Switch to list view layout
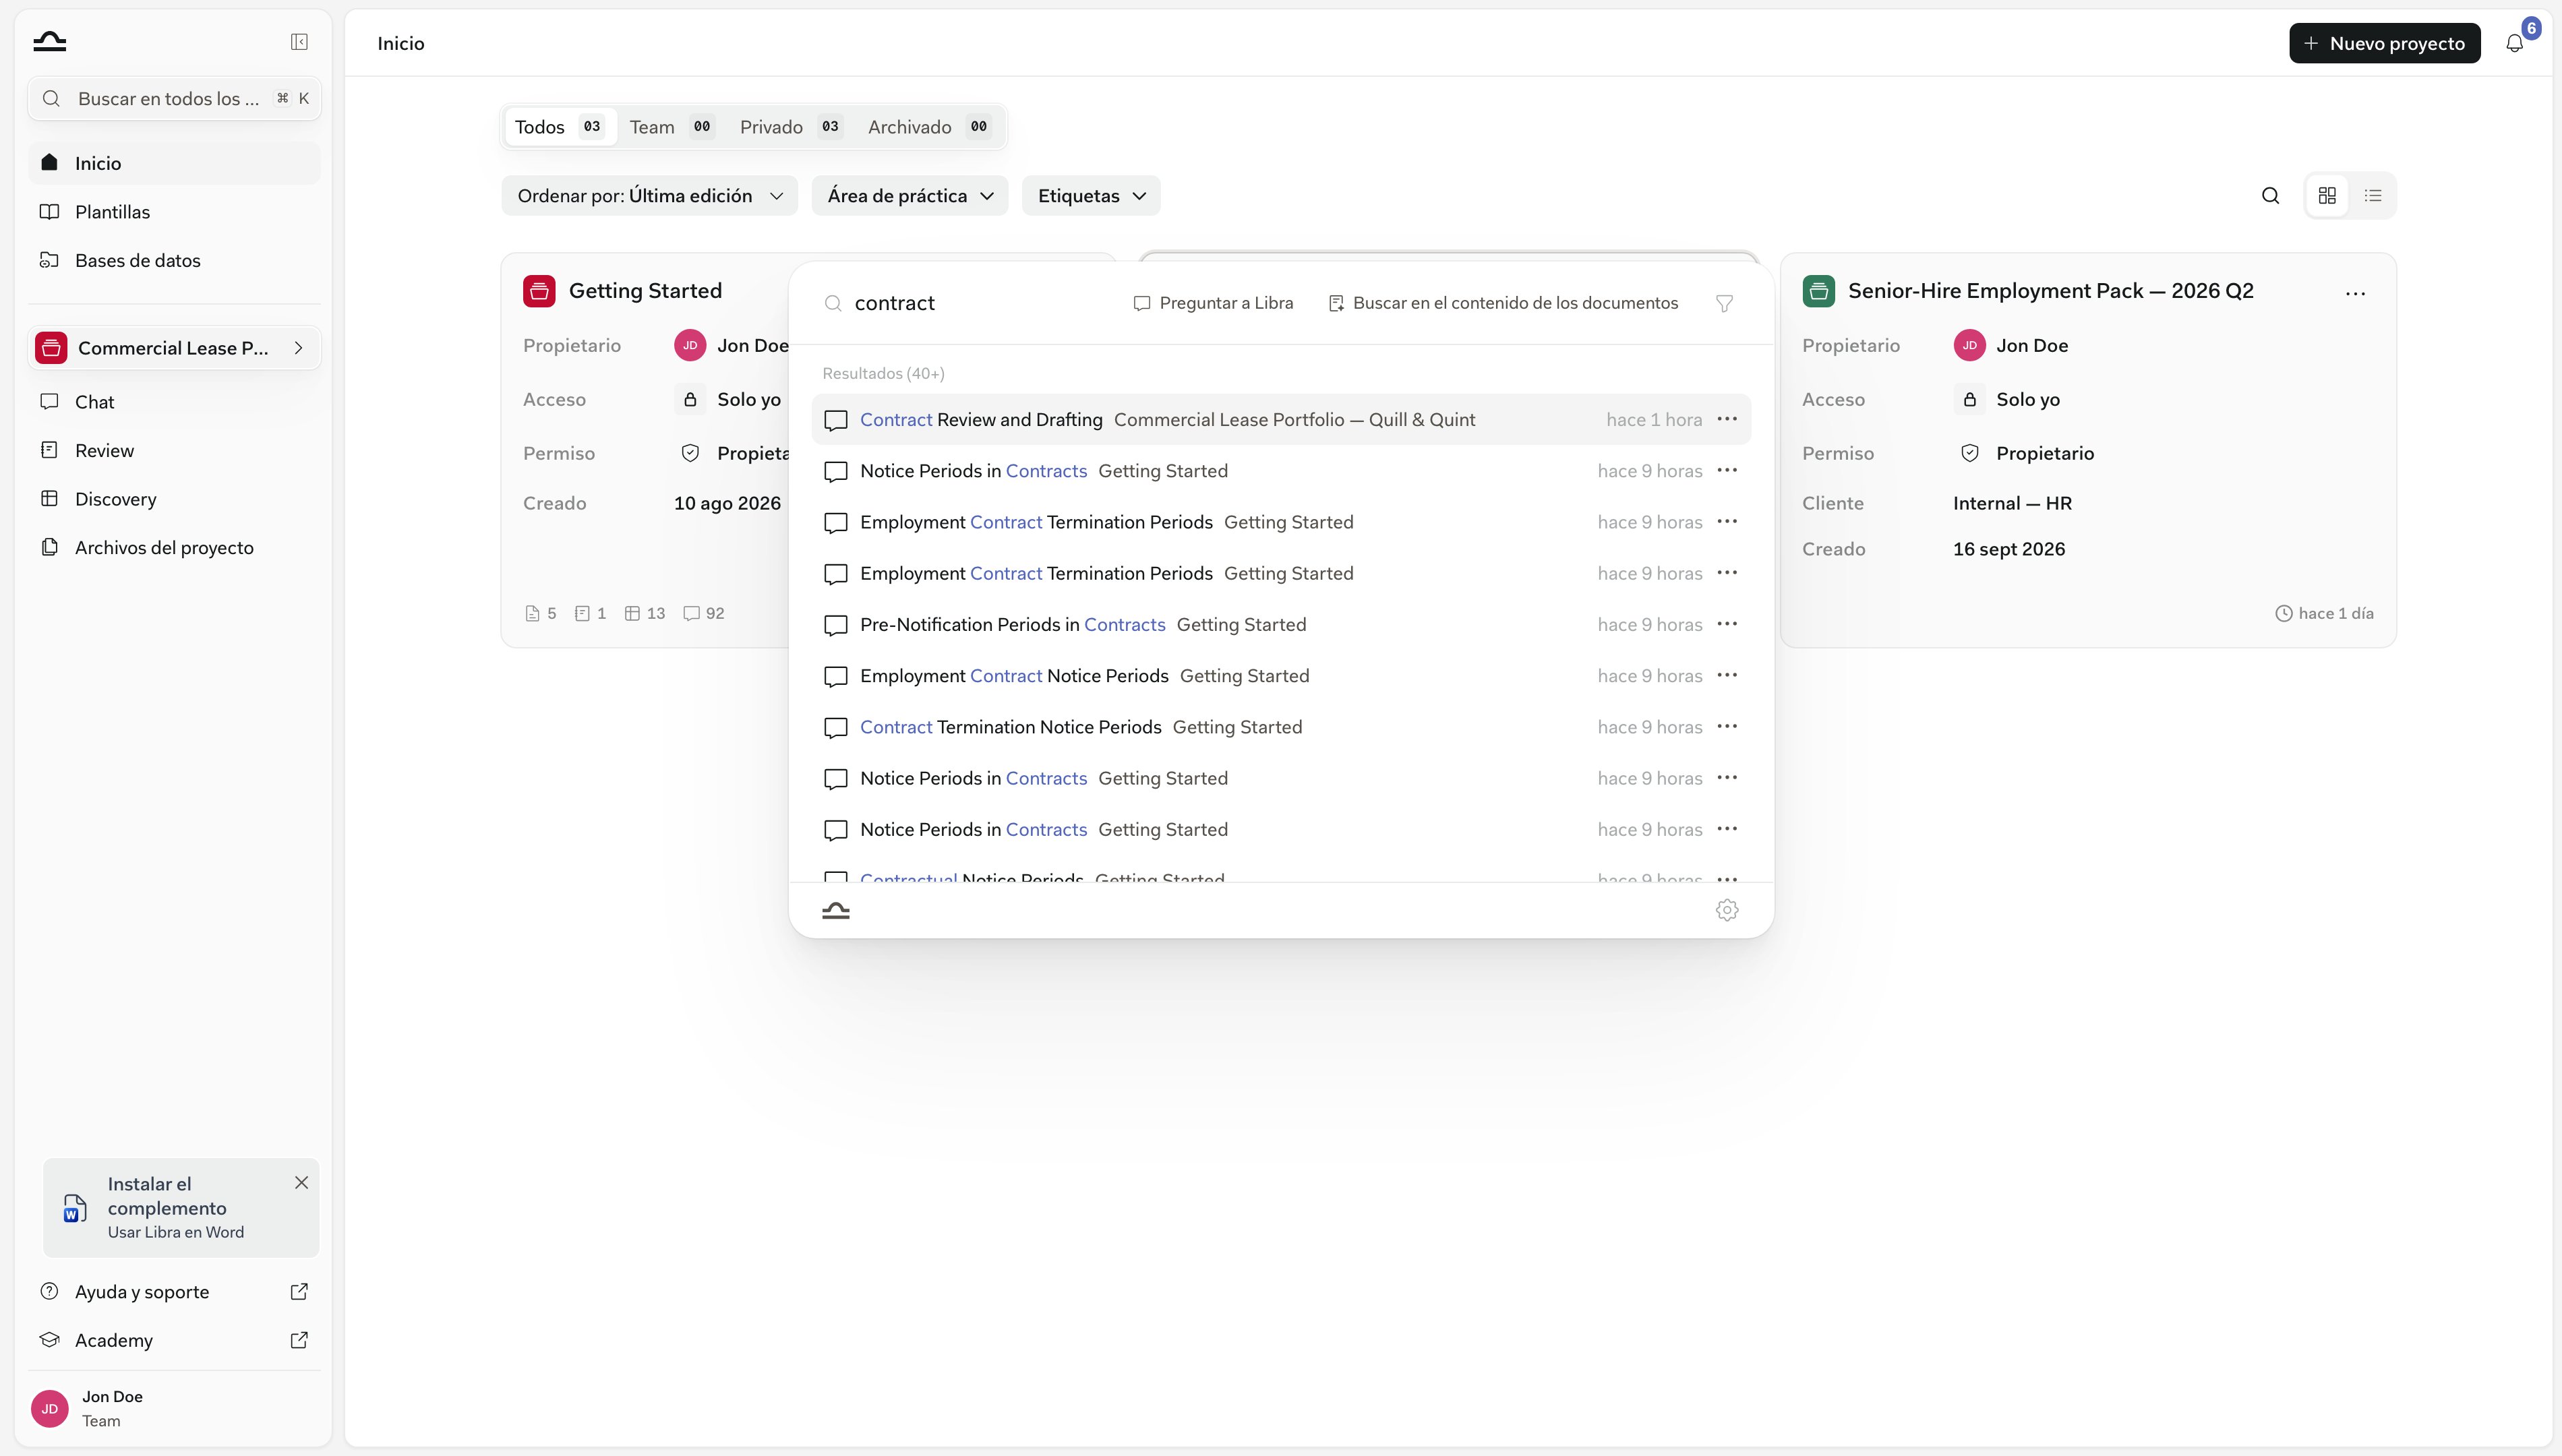2562x1456 pixels. point(2373,196)
